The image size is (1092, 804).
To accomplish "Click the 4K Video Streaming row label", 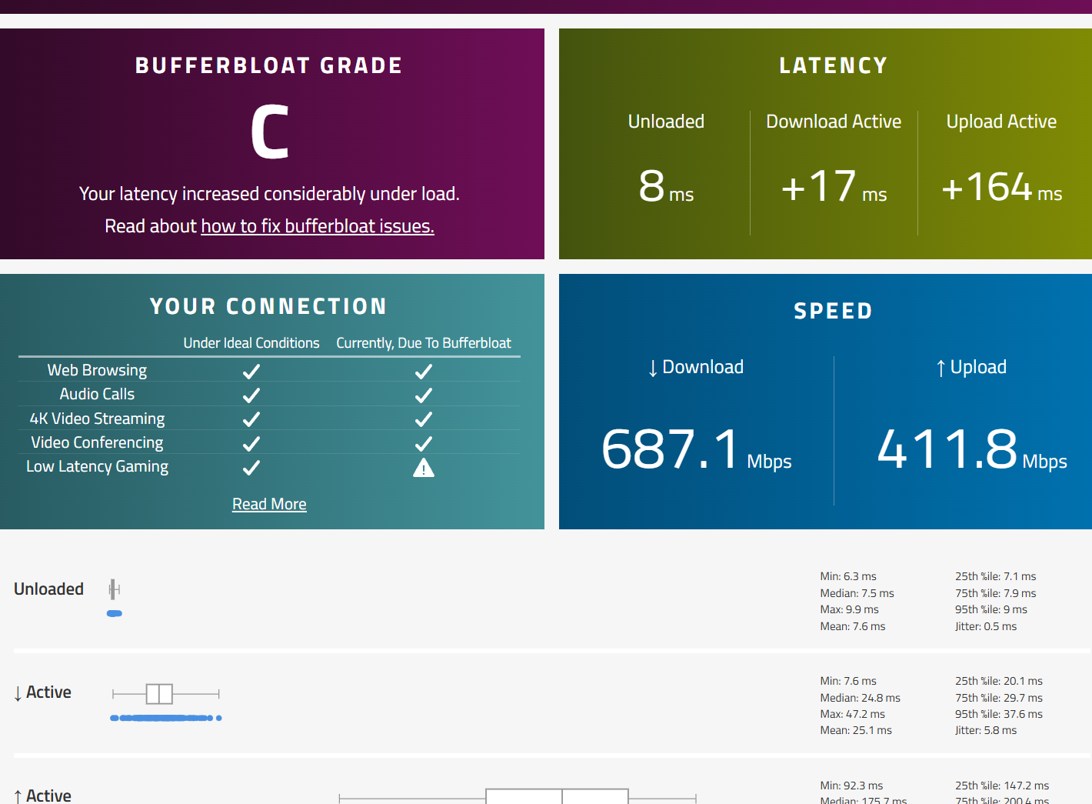I will point(97,419).
